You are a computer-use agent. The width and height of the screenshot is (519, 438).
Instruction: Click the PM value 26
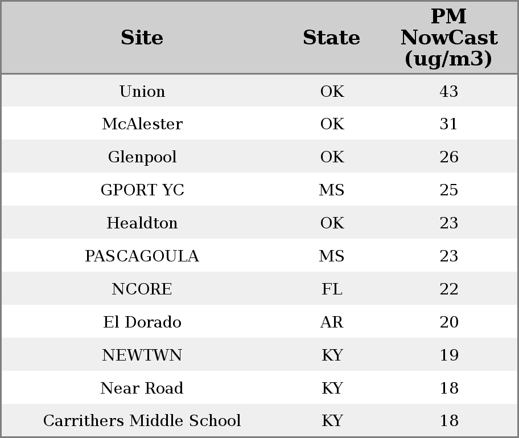click(449, 157)
